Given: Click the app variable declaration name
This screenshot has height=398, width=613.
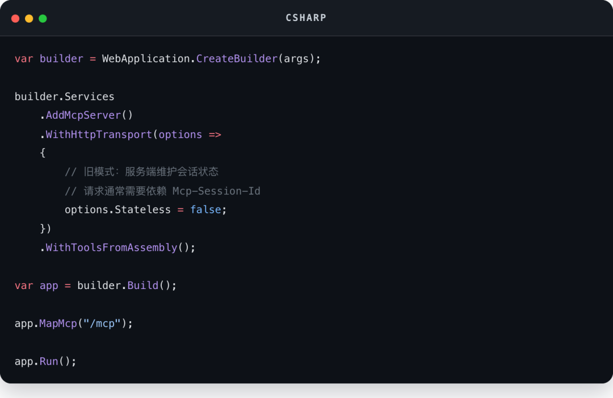Looking at the screenshot, I should (x=49, y=286).
